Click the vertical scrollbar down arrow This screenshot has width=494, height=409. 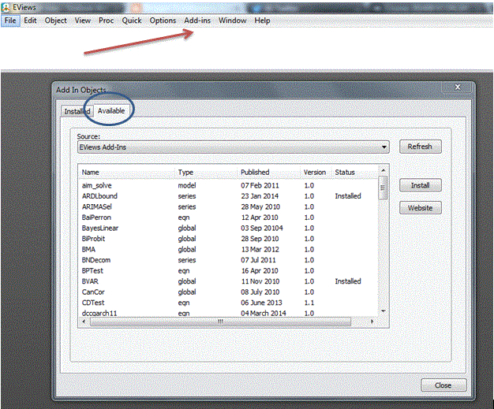click(x=383, y=311)
